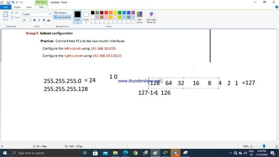Image resolution: width=279 pixels, height=157 pixels.
Task: Open the File menu
Action: coord(6,7)
